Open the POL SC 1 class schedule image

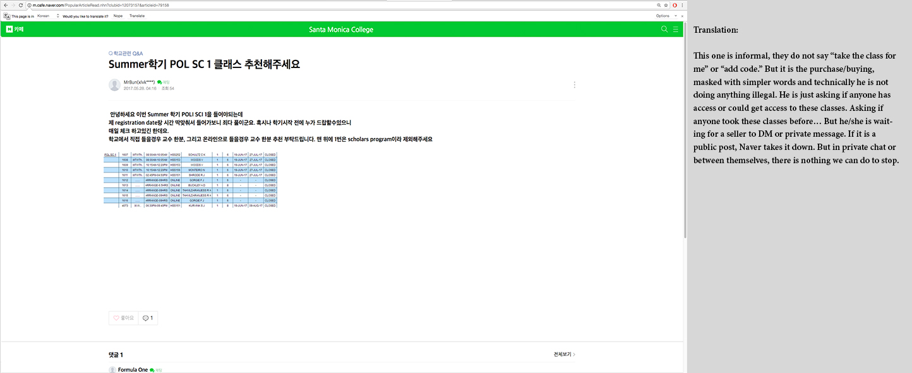tap(191, 180)
